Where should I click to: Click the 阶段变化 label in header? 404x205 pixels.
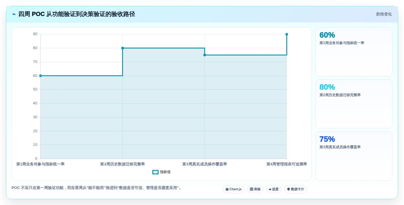[384, 14]
